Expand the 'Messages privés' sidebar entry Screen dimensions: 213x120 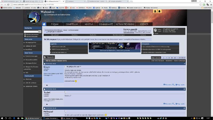[31, 42]
